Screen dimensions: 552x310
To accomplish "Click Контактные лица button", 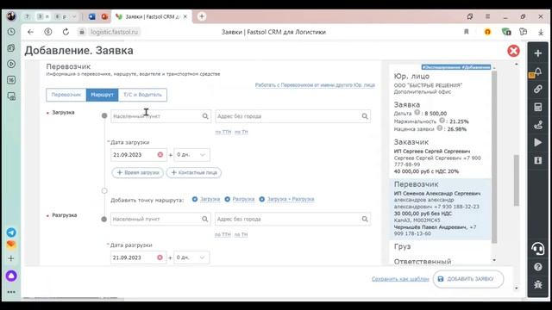I will (x=194, y=172).
